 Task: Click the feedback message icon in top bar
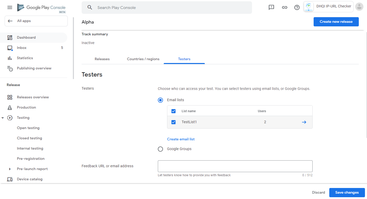pos(271,7)
